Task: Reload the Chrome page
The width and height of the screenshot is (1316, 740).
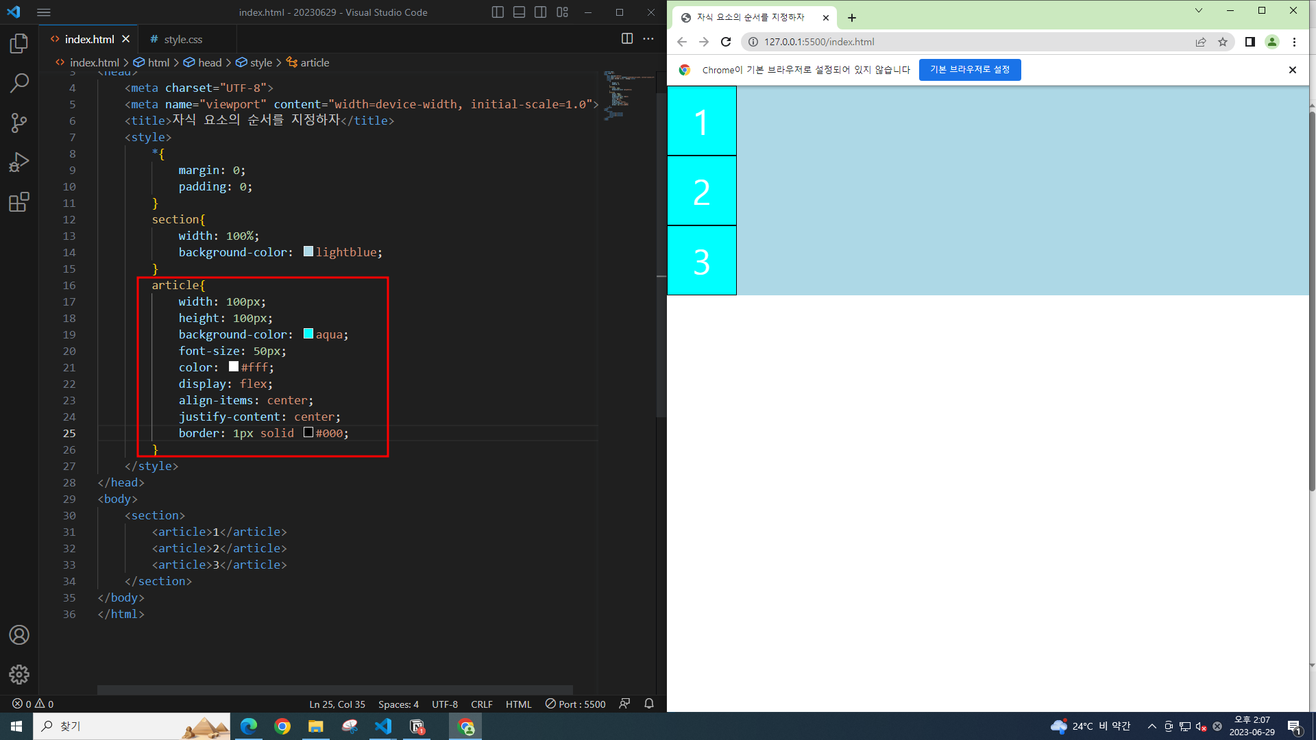Action: point(726,42)
